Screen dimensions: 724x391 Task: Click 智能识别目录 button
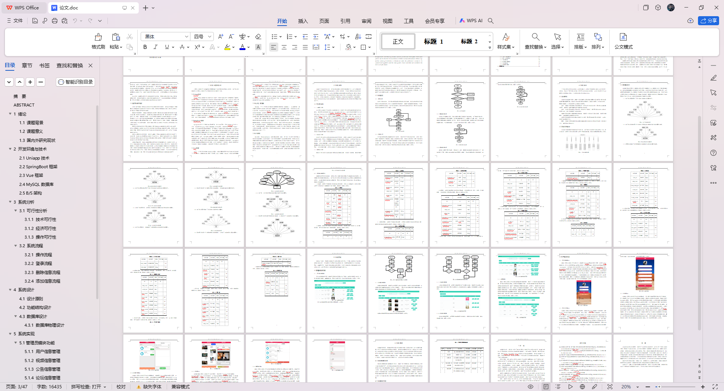[75, 82]
